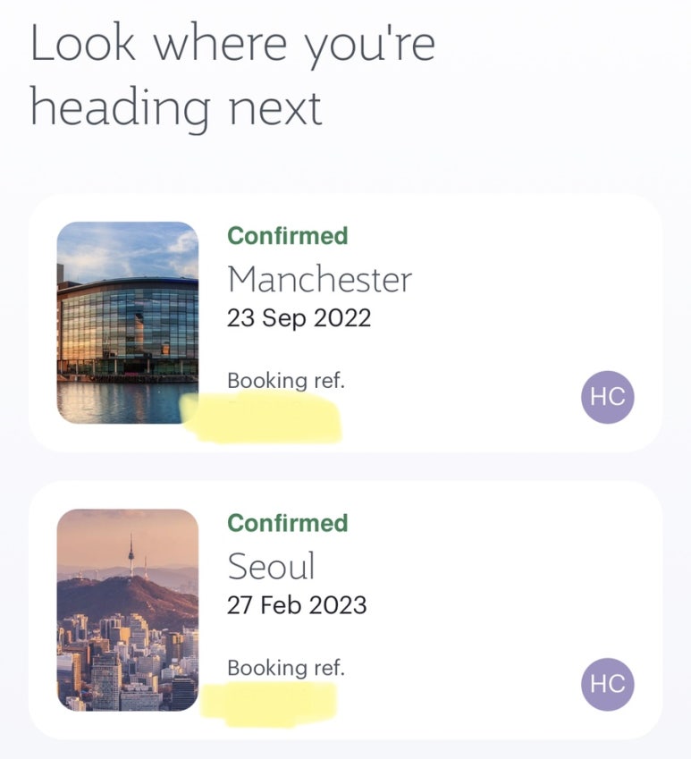This screenshot has height=759, width=691.
Task: Tap Booking ref. label under Manchester
Action: tap(286, 381)
